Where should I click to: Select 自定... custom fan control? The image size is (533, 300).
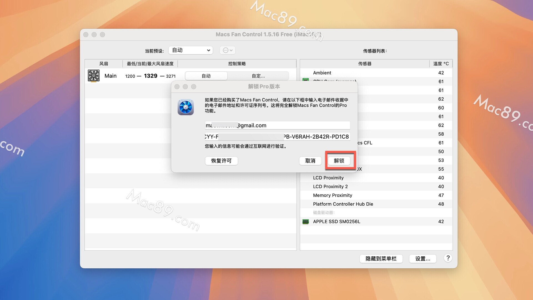pos(258,76)
